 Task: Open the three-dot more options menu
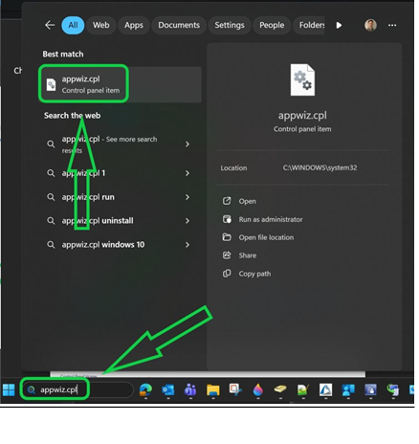pyautogui.click(x=392, y=25)
